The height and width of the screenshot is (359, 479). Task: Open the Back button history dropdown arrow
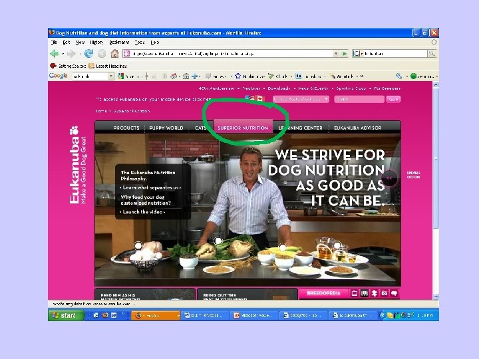(63, 54)
